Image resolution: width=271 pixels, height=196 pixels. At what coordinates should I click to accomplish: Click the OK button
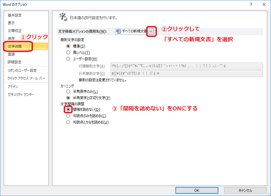point(197,190)
